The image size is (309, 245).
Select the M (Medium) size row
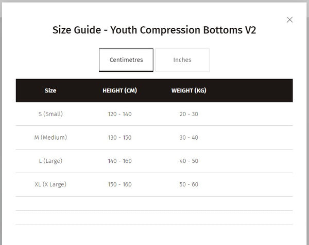coord(50,138)
